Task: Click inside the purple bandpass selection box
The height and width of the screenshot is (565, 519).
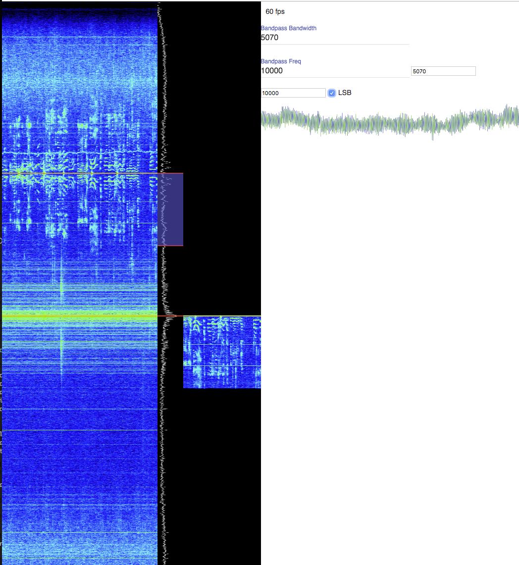Action: point(170,209)
